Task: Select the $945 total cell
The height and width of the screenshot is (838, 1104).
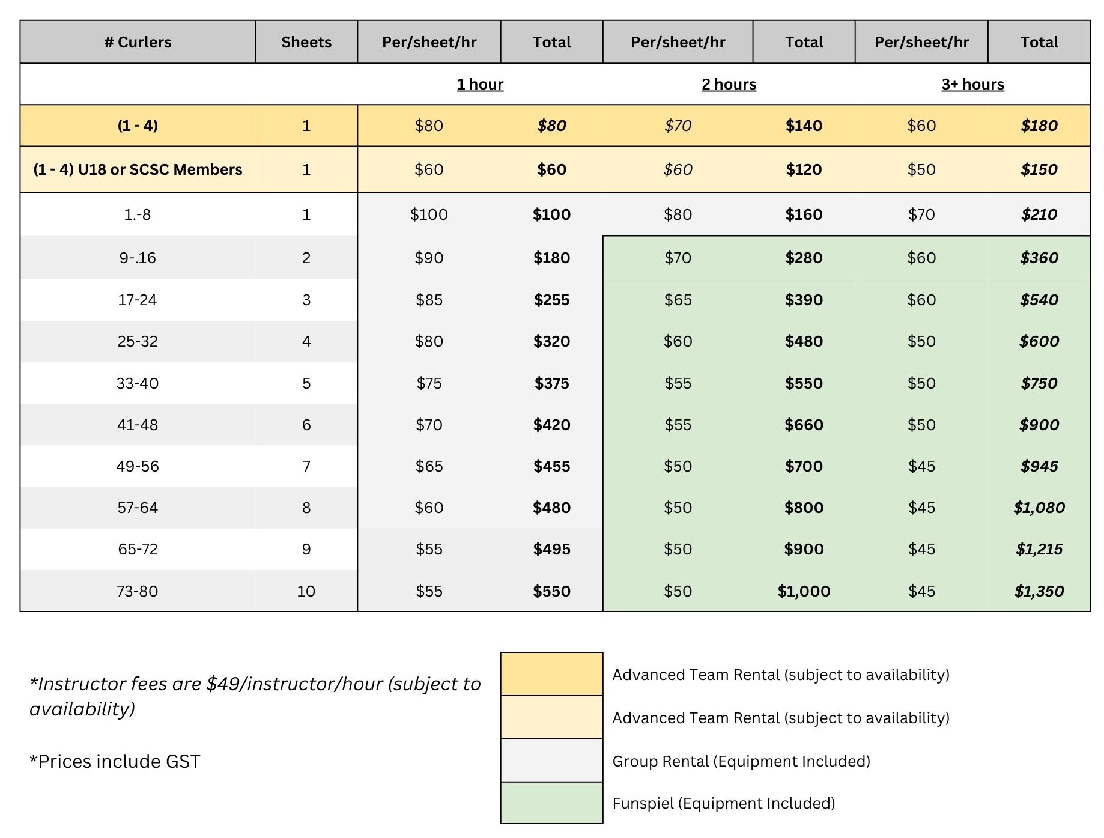Action: [x=1039, y=466]
